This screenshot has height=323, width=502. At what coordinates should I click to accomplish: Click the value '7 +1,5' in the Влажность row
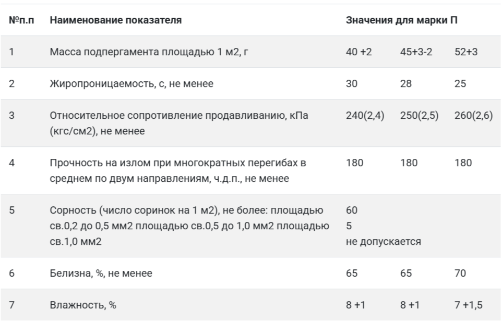(x=469, y=305)
